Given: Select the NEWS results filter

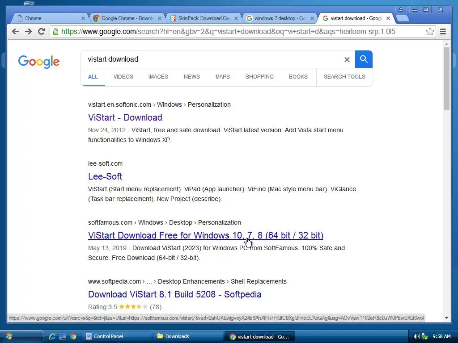Looking at the screenshot, I should point(191,77).
